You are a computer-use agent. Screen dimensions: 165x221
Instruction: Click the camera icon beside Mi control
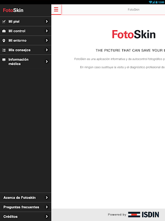[x=4, y=31]
